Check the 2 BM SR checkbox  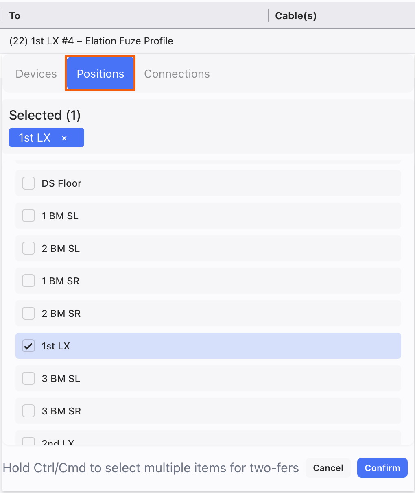[x=28, y=313]
